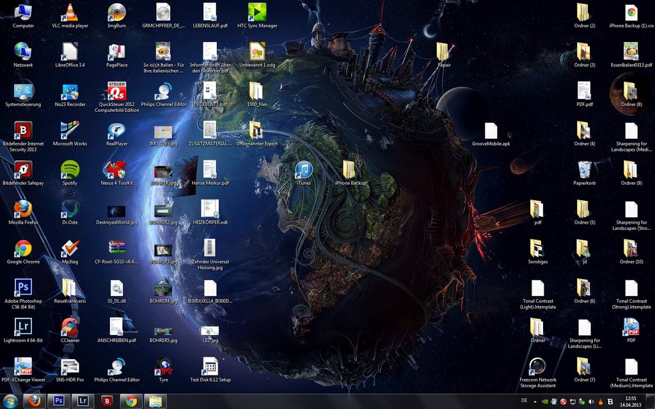The image size is (655, 409).
Task: Open the Repair folder
Action: pos(443,52)
